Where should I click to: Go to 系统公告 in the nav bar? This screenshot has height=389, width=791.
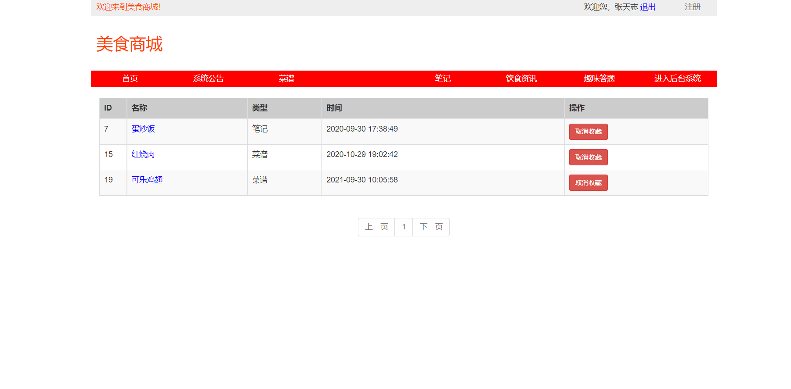[x=208, y=79]
